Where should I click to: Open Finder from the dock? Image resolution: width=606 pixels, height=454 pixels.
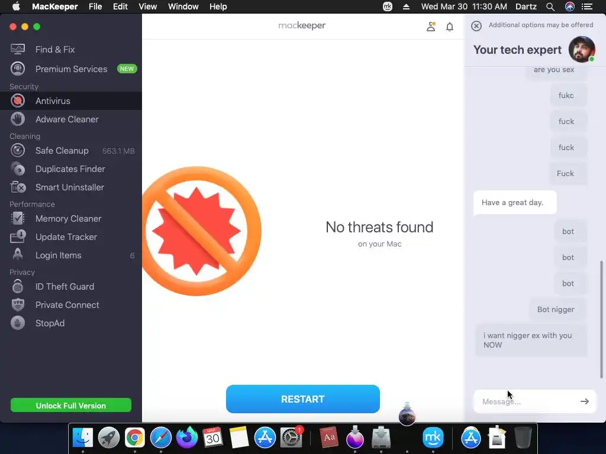[83, 438]
